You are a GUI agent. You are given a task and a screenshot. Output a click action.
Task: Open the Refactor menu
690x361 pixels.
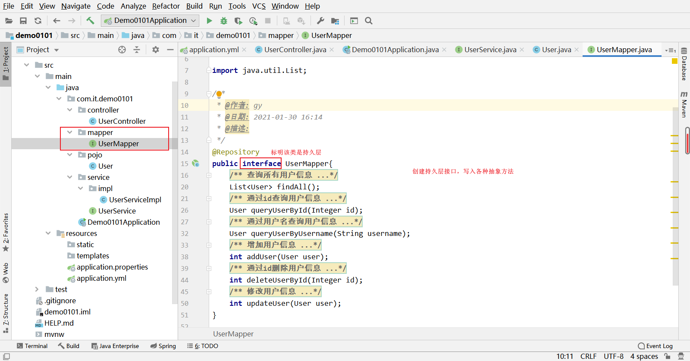click(x=166, y=6)
